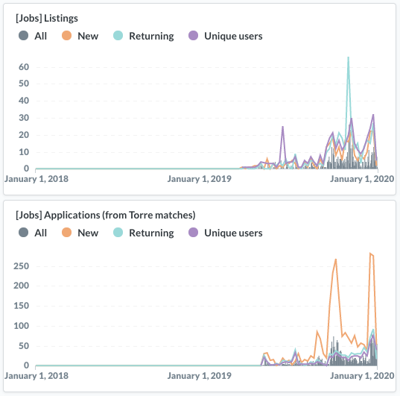This screenshot has height=396, width=400.
Task: Click the January 1, 2019 label in Applications chart
Action: (199, 376)
